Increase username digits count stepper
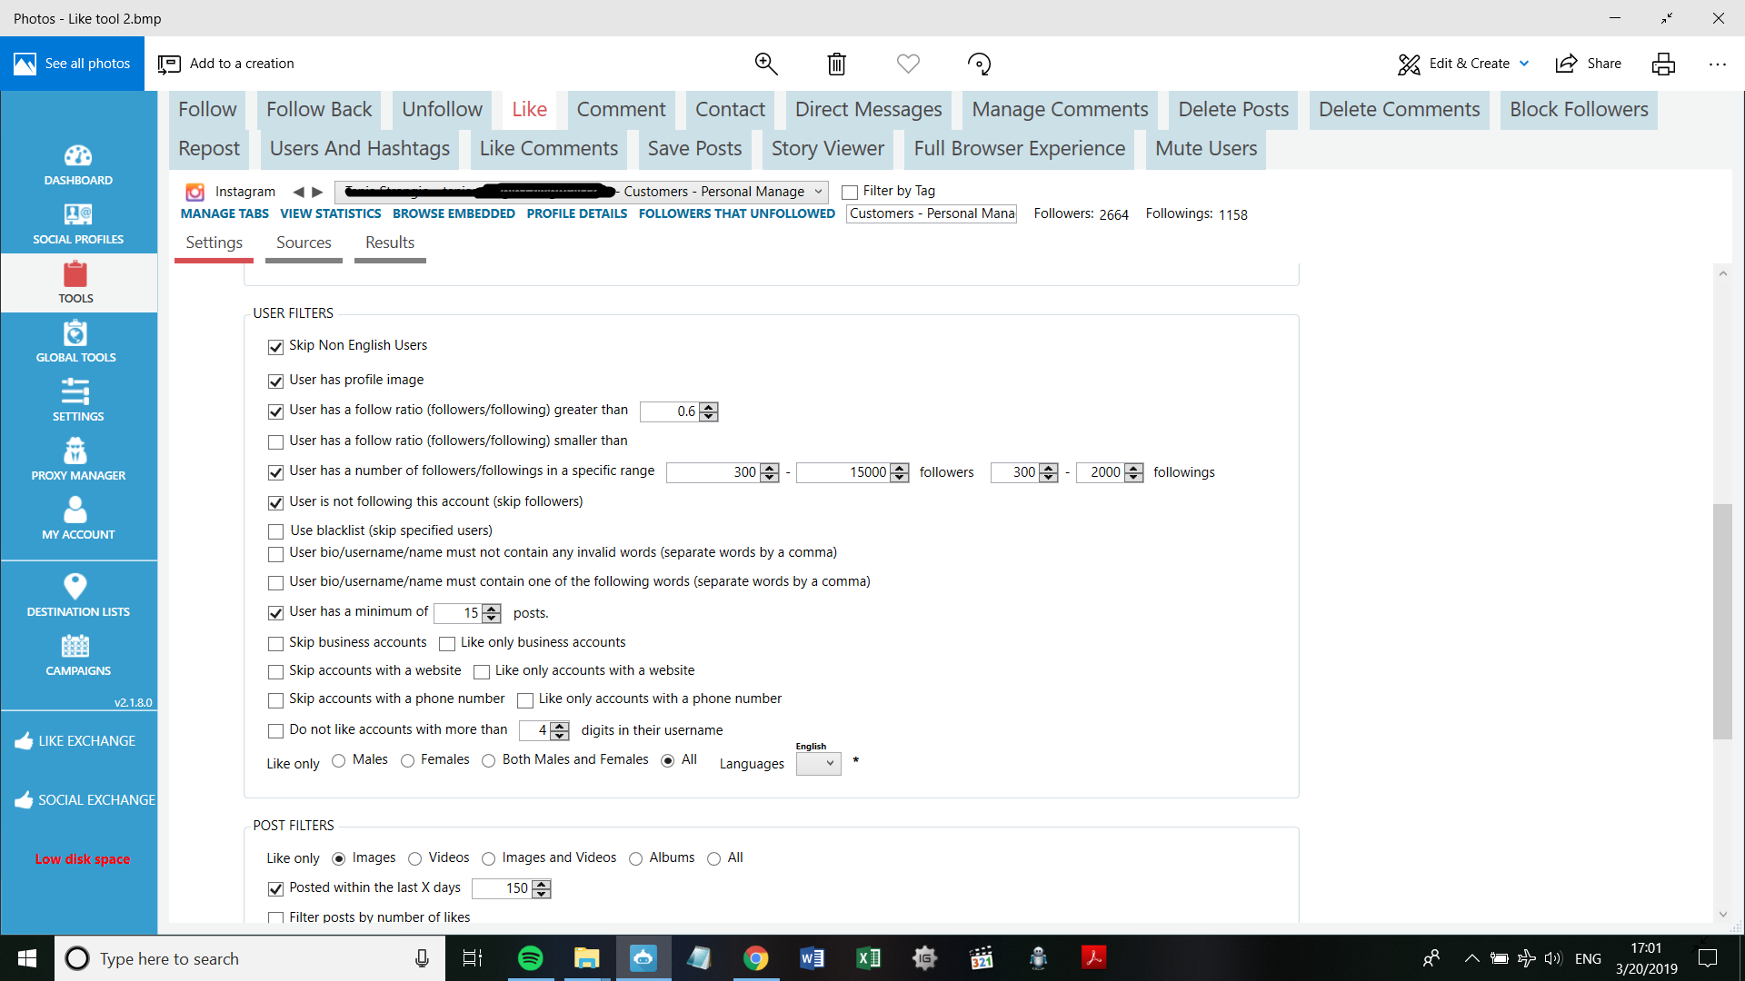Image resolution: width=1745 pixels, height=981 pixels. click(x=560, y=726)
